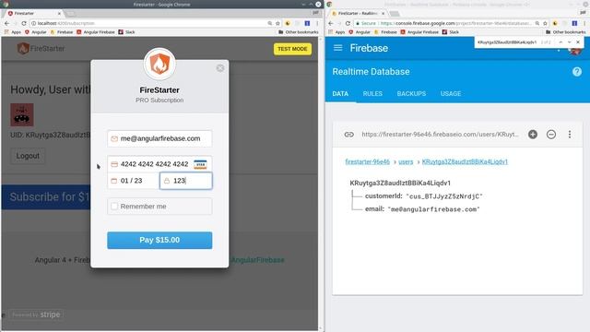Navigate to firestarter-96e46 breadcrumb
Screen dimensions: 590x332
click(367, 162)
